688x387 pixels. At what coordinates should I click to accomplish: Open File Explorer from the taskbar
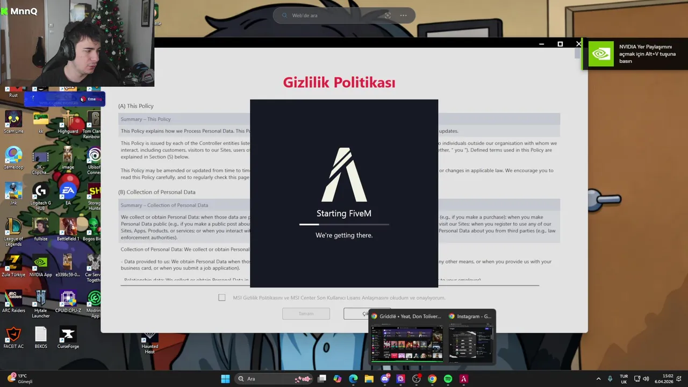(x=369, y=379)
